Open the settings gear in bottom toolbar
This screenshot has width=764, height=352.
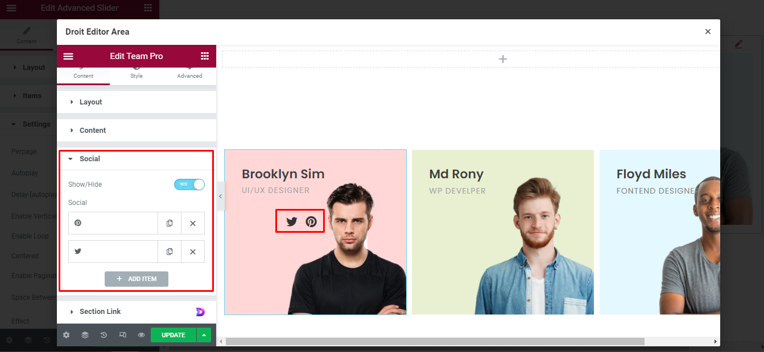(66, 335)
